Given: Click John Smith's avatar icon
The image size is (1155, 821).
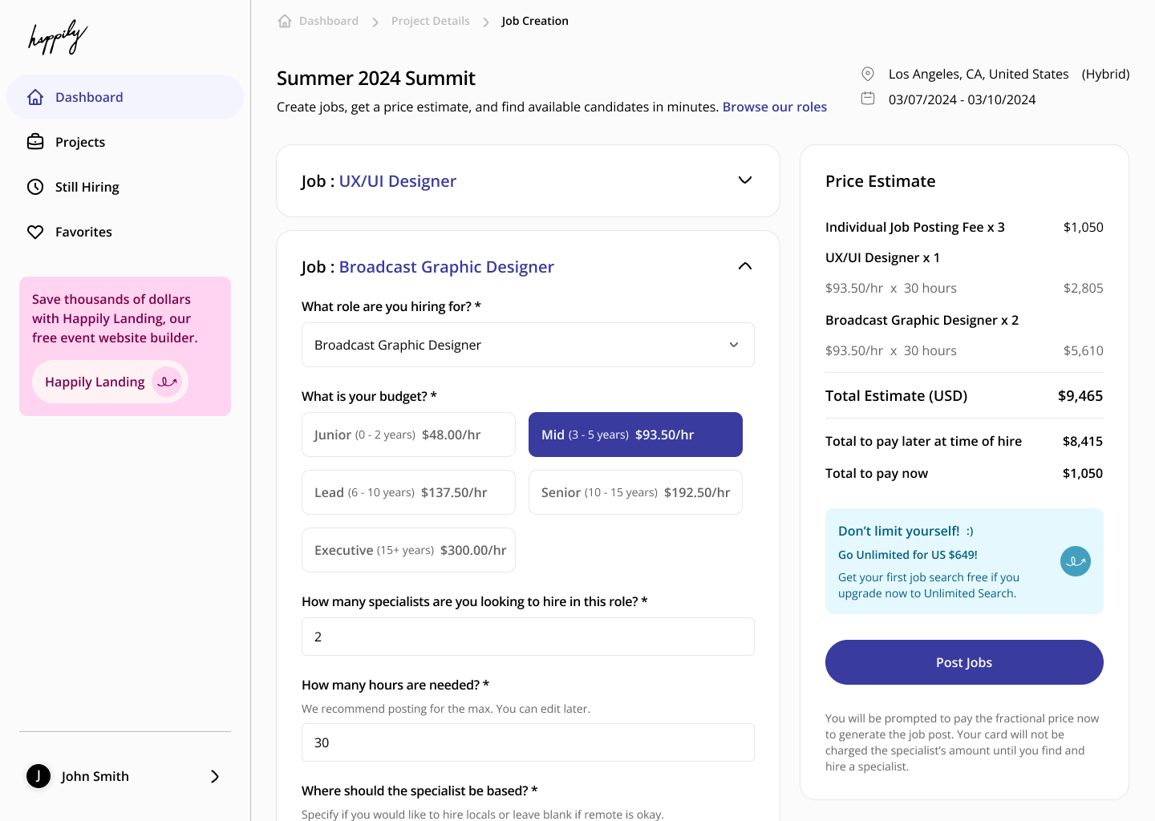Looking at the screenshot, I should 38,776.
